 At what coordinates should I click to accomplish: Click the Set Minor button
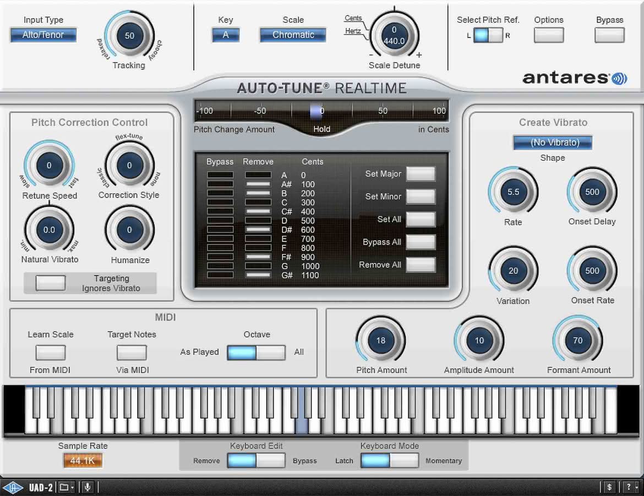coord(421,196)
